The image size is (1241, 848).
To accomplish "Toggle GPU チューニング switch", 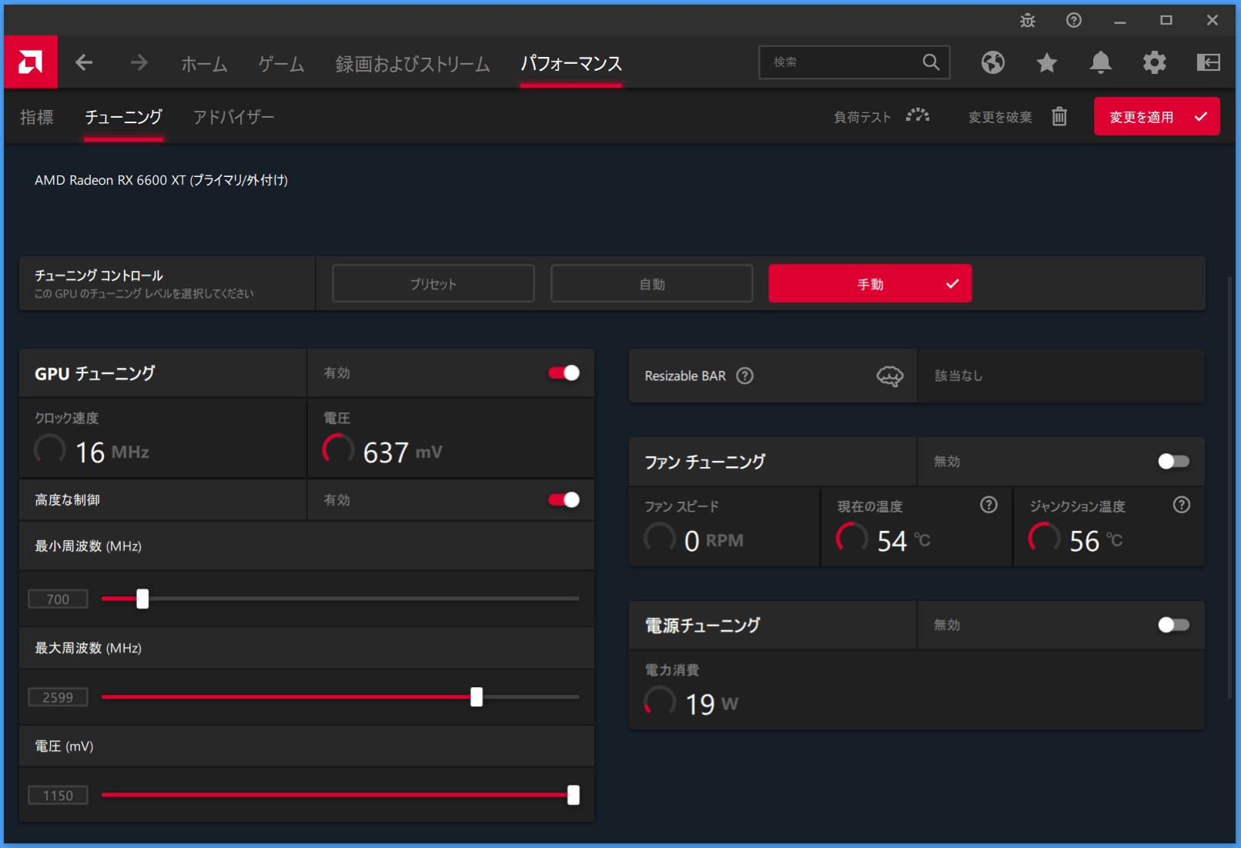I will 564,373.
